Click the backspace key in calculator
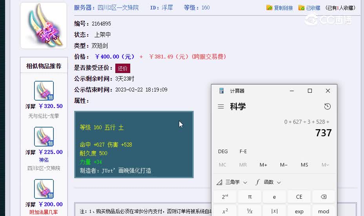This screenshot has height=216, width=364. point(323,197)
